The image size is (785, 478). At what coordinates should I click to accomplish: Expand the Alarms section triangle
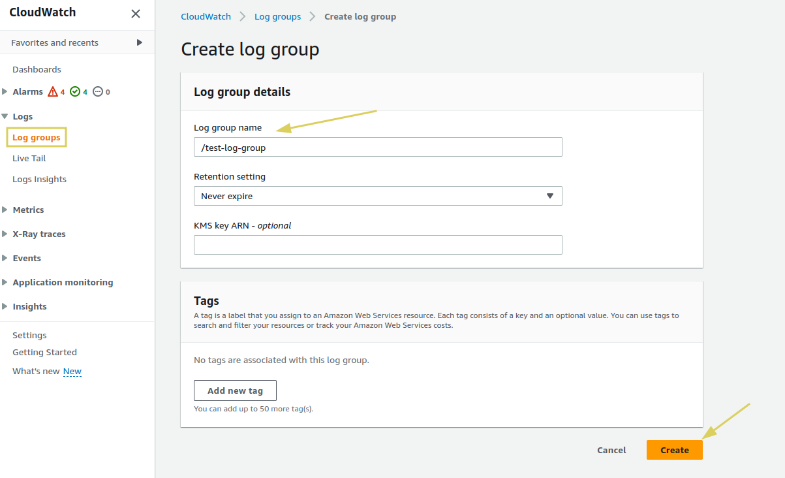point(5,91)
